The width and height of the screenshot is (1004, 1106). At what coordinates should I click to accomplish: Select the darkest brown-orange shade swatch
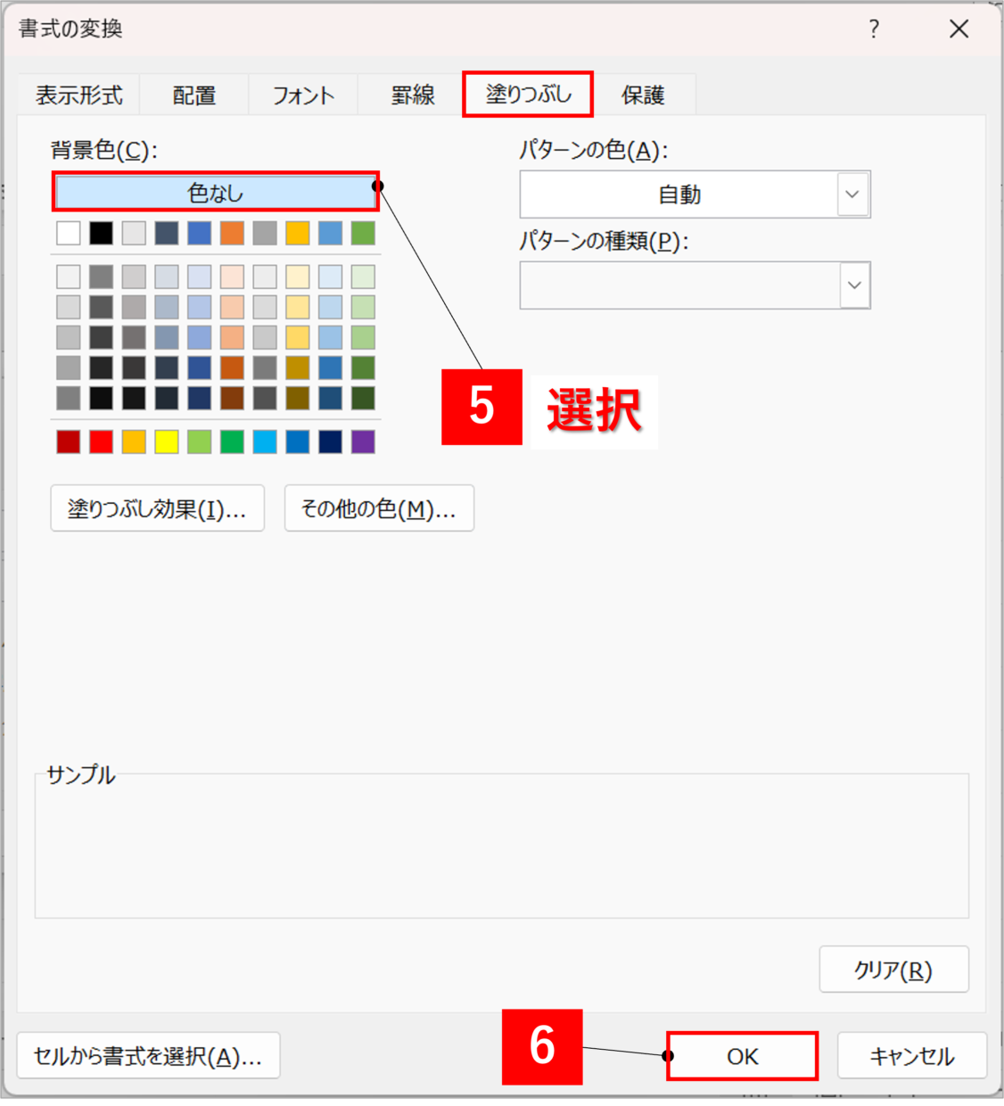coord(232,398)
